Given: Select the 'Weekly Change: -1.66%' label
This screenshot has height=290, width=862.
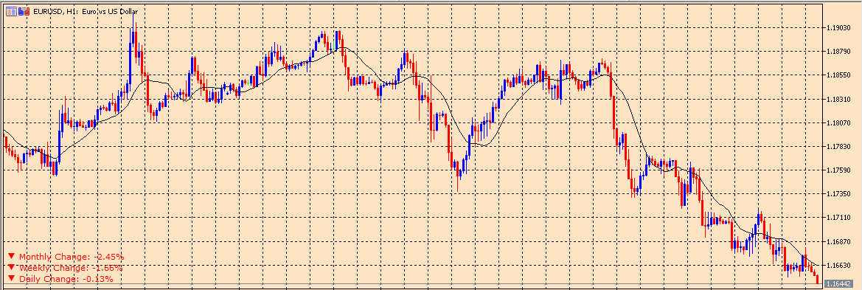Looking at the screenshot, I should coord(71,268).
